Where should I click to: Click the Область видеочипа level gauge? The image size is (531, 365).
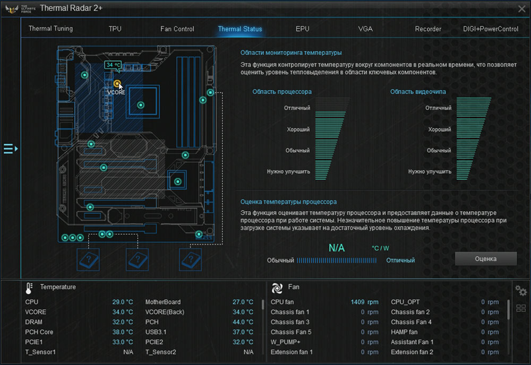coord(473,138)
